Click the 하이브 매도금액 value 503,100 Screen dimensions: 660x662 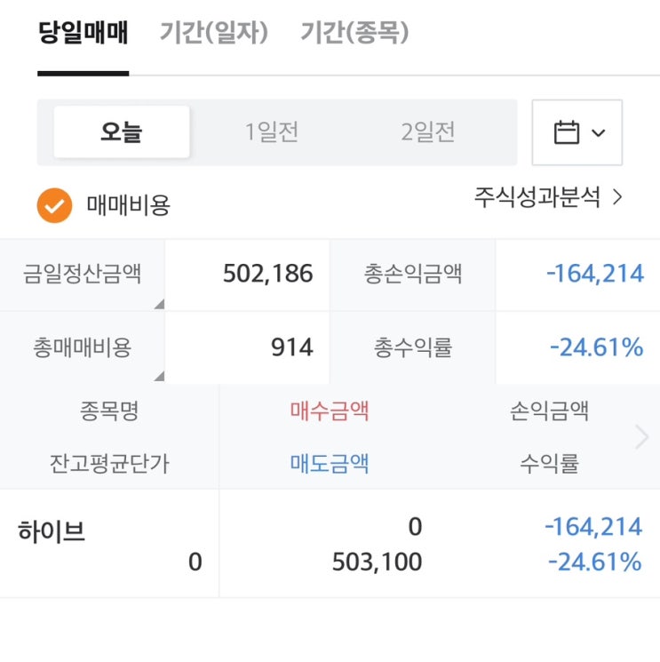(x=377, y=562)
